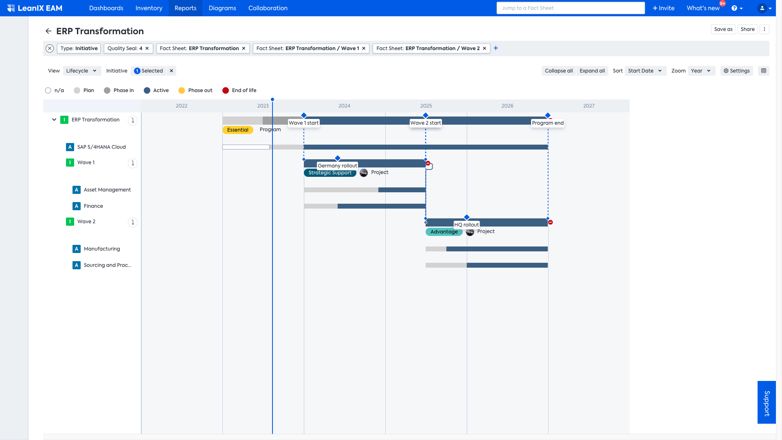This screenshot has height=440, width=782.
Task: Collapse the ERP Transformation tree row
Action: [54, 120]
